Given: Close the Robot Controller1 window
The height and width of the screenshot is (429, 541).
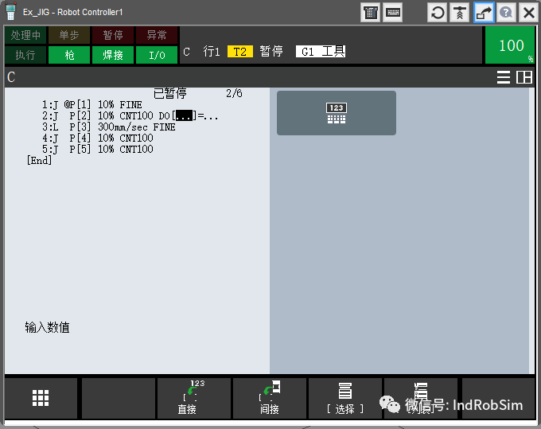Looking at the screenshot, I should point(529,13).
